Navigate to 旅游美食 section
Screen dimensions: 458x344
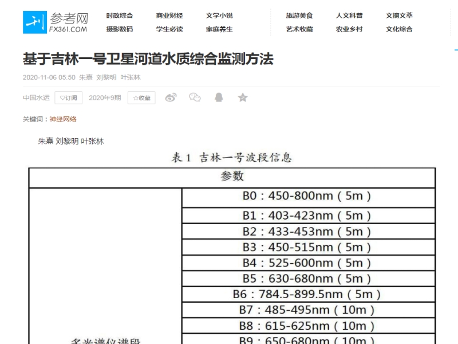299,15
